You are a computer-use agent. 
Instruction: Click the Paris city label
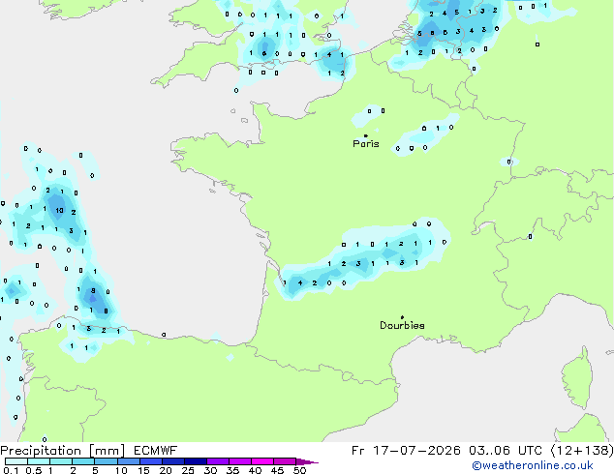coord(366,144)
